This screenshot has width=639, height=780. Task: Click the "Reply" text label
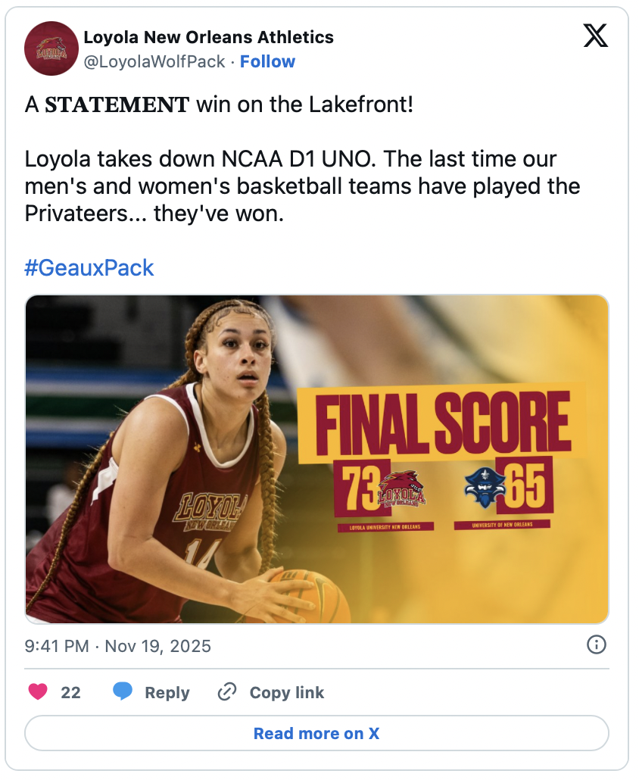click(x=167, y=693)
